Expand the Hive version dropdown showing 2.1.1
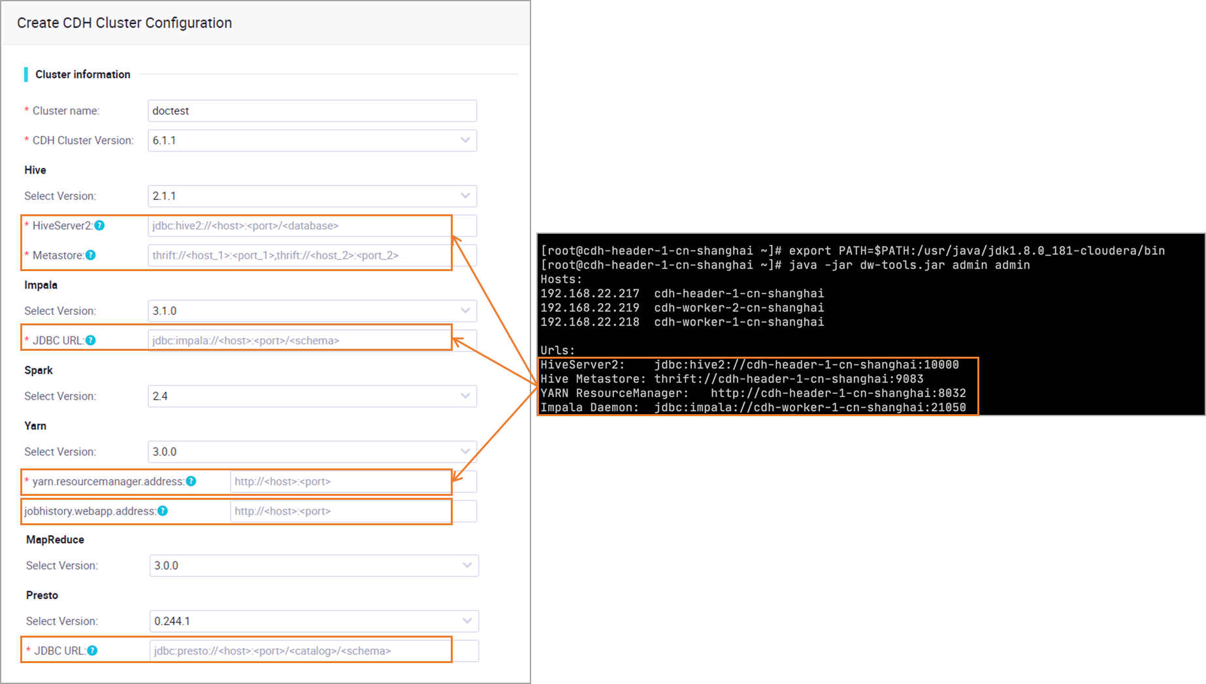Viewport: 1206px width, 684px height. [x=312, y=196]
